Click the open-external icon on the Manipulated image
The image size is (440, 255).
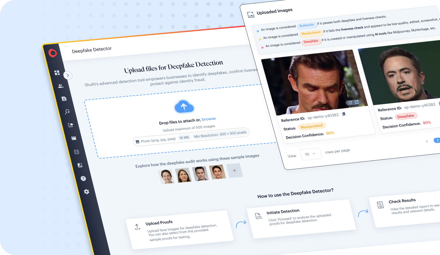coord(357,102)
